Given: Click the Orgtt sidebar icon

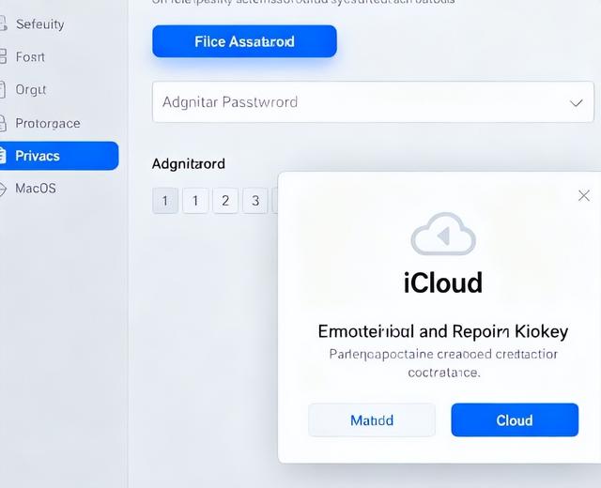Looking at the screenshot, I should click(2, 90).
